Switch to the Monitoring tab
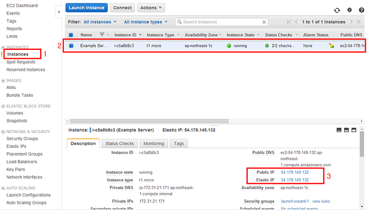 154,143
